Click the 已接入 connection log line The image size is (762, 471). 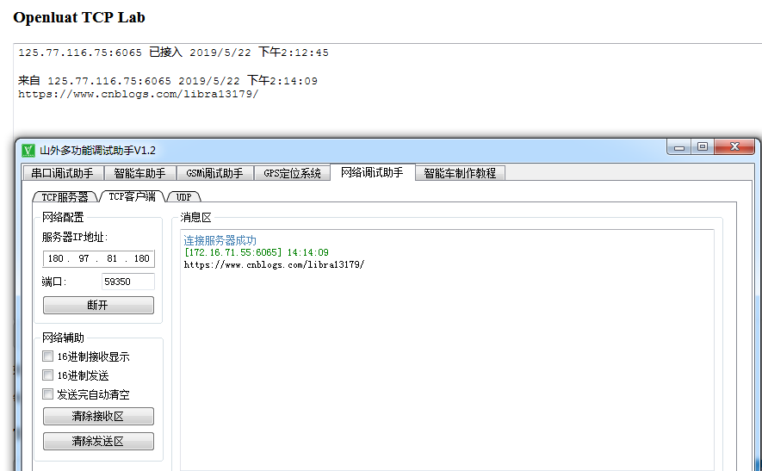(x=173, y=53)
